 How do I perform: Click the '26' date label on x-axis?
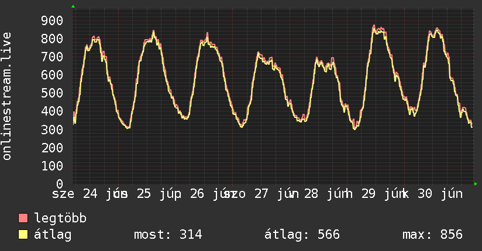click(197, 194)
